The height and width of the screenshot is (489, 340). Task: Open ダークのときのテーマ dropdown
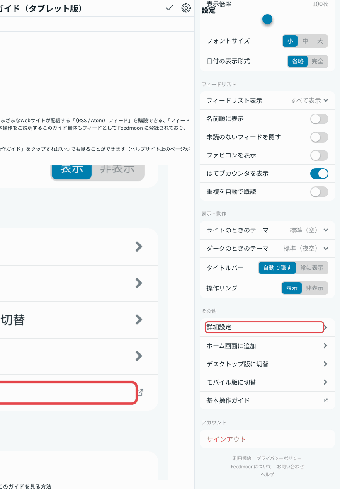pyautogui.click(x=267, y=248)
